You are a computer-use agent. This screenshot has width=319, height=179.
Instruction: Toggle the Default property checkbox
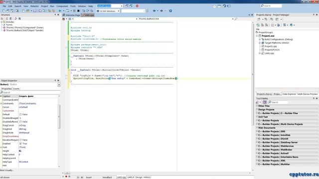20,114
